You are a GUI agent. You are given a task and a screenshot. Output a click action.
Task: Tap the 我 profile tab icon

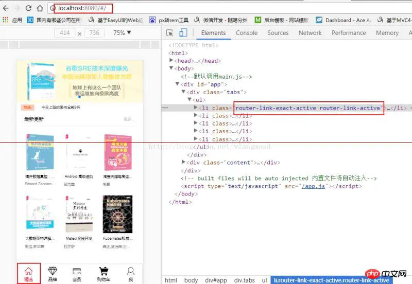coord(131,274)
